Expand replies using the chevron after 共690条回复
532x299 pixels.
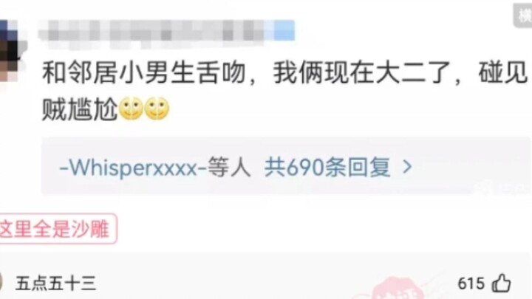point(407,167)
